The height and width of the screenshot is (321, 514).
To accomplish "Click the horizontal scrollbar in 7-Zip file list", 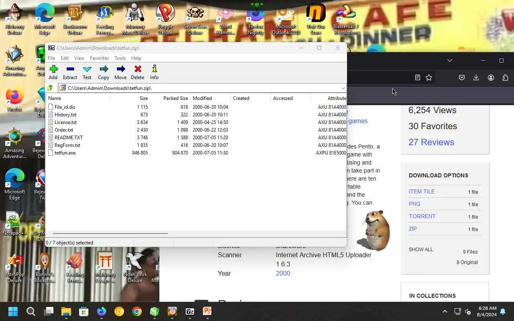I will click(110, 233).
